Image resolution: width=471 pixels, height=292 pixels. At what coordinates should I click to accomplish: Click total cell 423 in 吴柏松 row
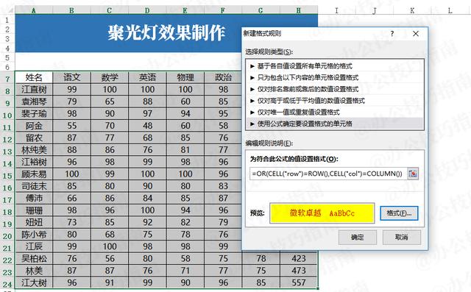(299, 259)
